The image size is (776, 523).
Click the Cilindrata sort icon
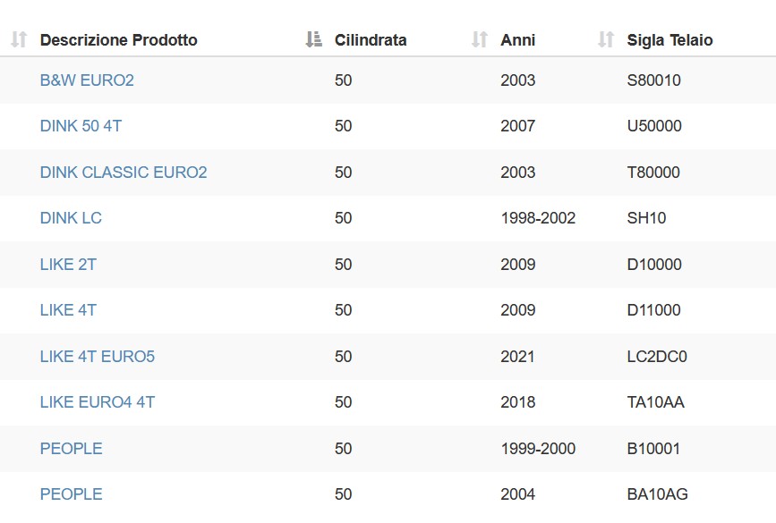[314, 39]
